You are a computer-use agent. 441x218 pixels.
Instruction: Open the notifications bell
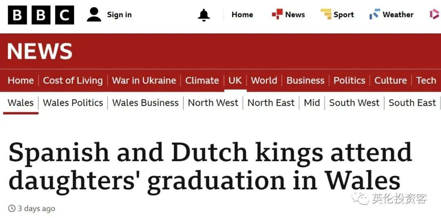[204, 15]
